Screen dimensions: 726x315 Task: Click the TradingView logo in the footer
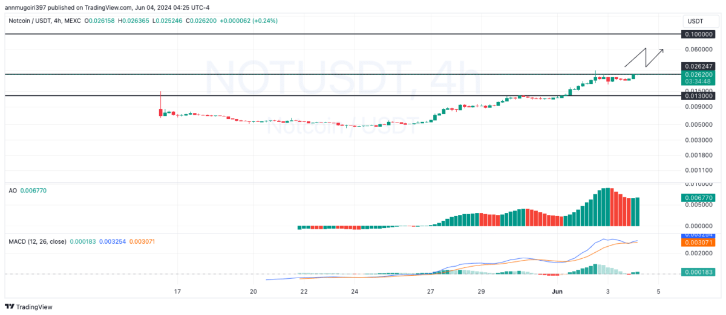tap(30, 307)
